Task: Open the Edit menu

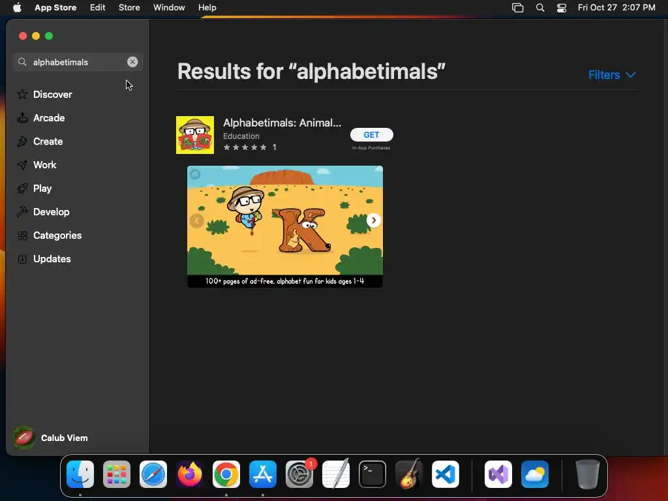Action: coord(98,7)
